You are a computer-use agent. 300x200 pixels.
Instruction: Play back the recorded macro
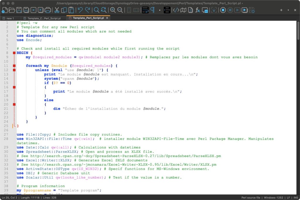point(237,10)
